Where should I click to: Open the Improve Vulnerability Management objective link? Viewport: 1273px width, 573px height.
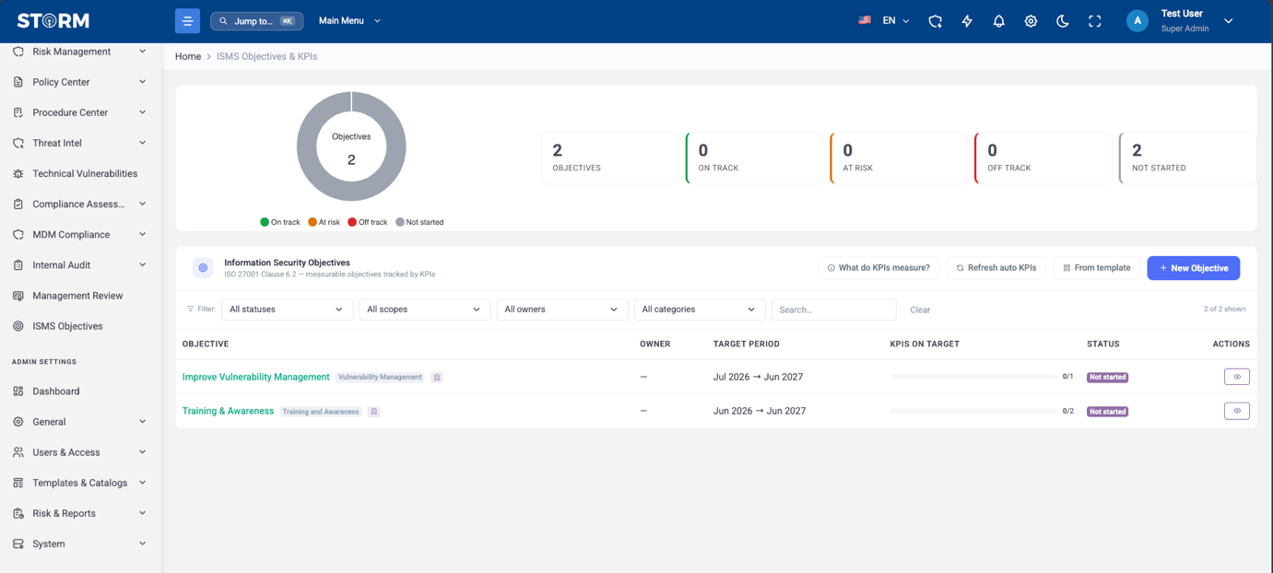click(255, 377)
